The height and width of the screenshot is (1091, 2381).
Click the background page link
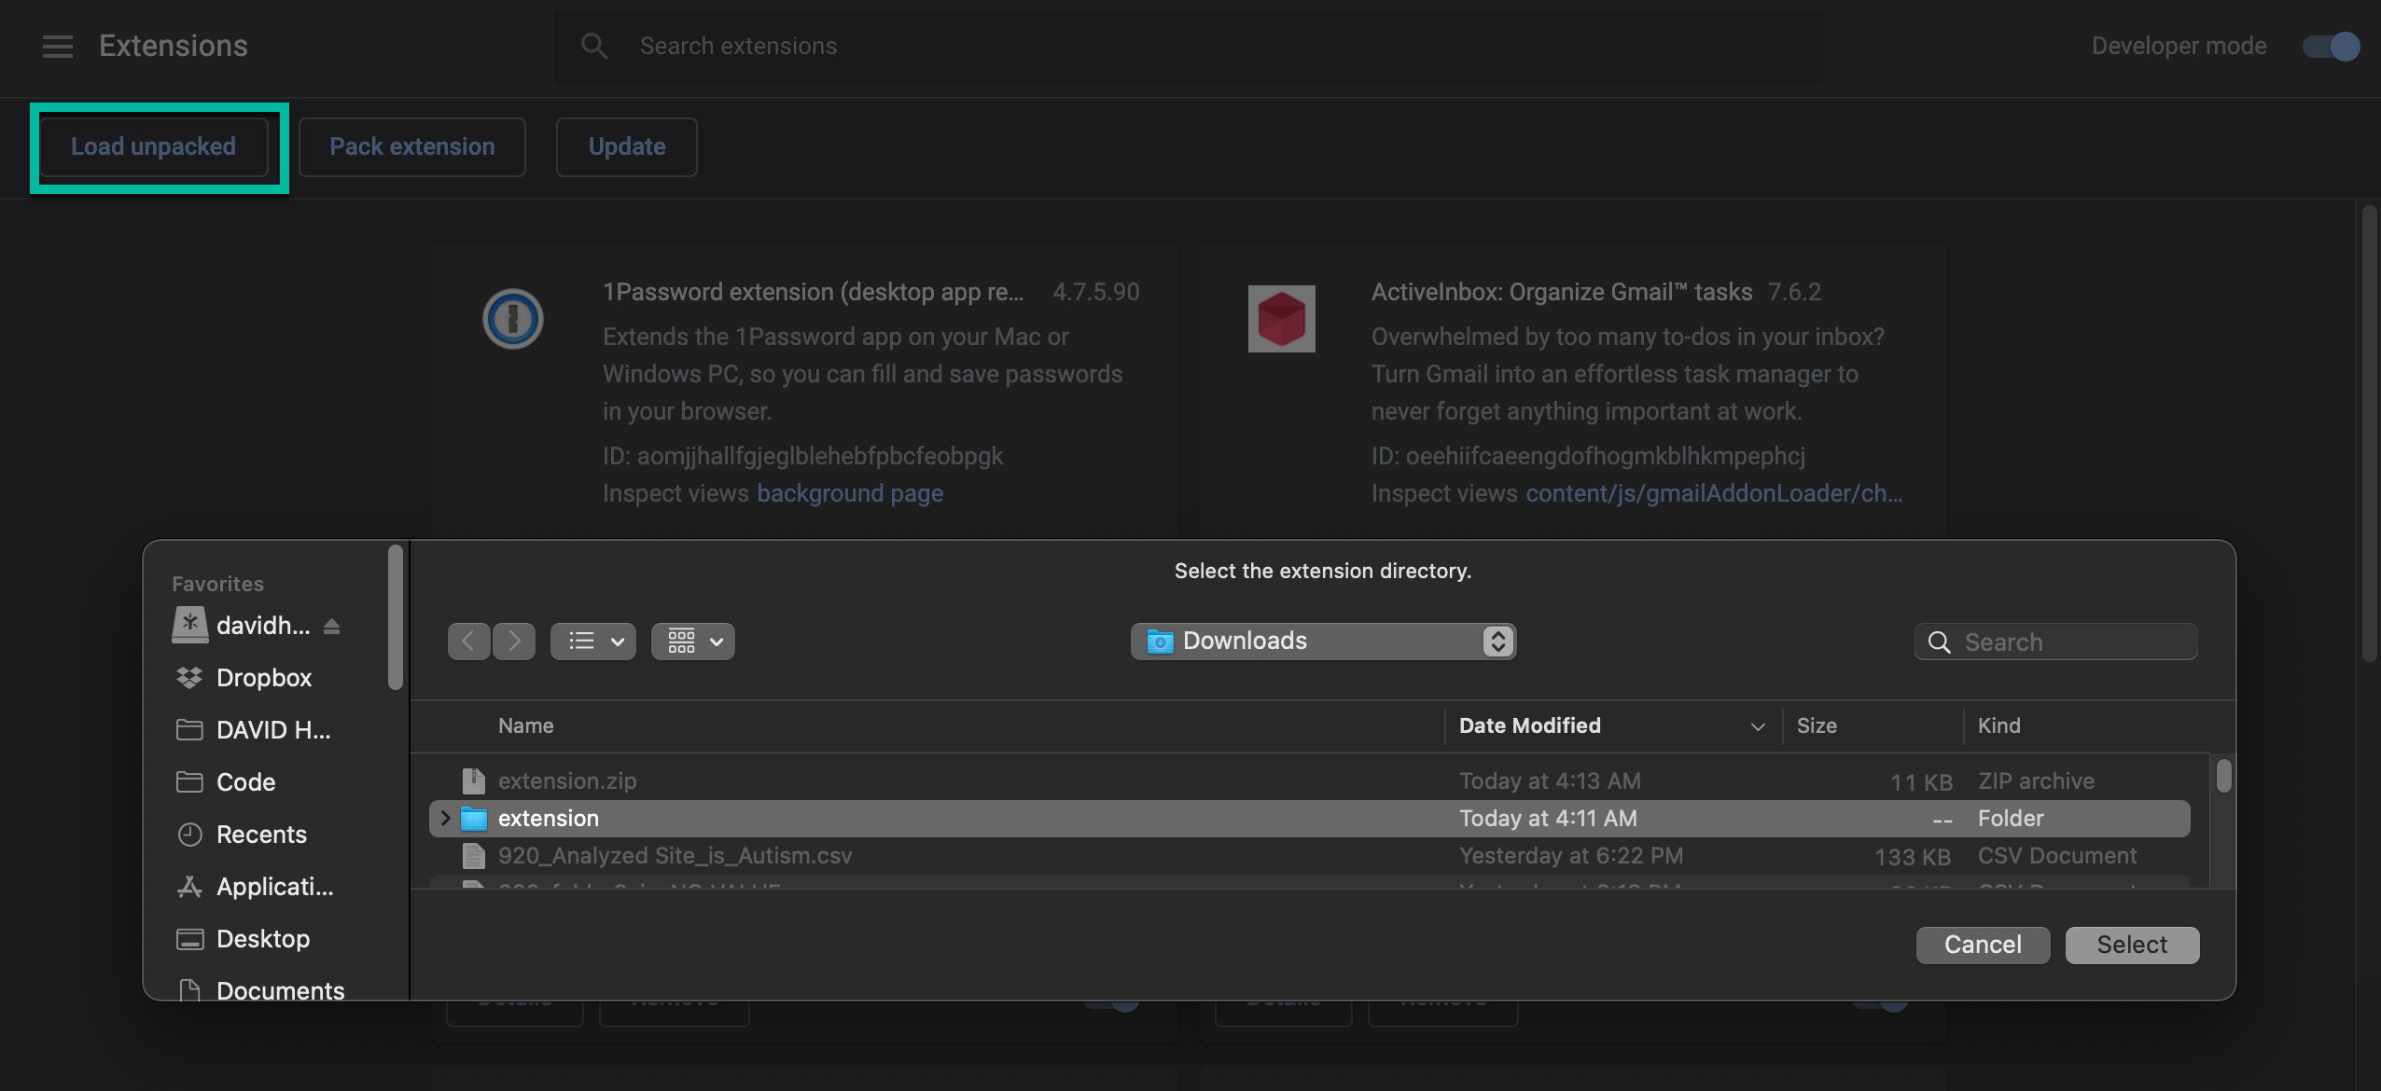849,493
